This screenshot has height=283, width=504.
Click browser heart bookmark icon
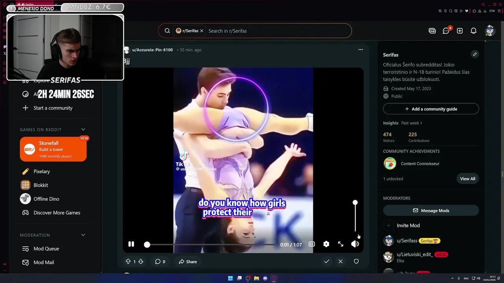tap(467, 11)
